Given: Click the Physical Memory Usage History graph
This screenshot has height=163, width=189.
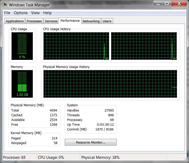Looking at the screenshot, I should [x=110, y=84].
